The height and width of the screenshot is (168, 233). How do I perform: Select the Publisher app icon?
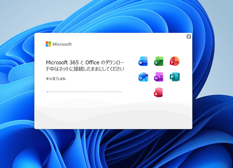point(174,77)
